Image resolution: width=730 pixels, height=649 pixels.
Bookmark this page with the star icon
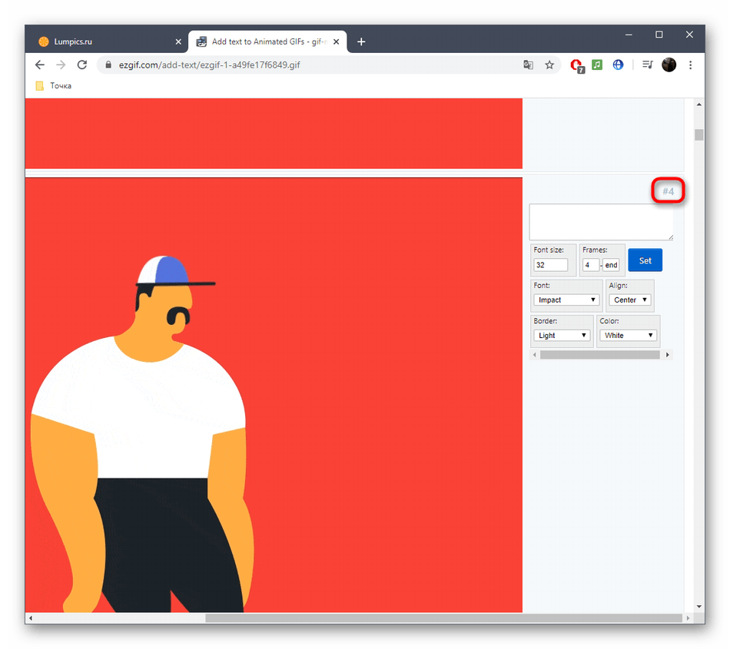tap(549, 65)
